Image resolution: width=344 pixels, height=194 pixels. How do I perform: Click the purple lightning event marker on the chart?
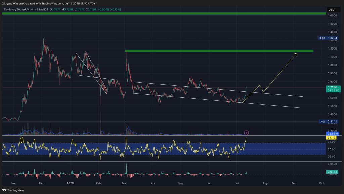(x=246, y=133)
